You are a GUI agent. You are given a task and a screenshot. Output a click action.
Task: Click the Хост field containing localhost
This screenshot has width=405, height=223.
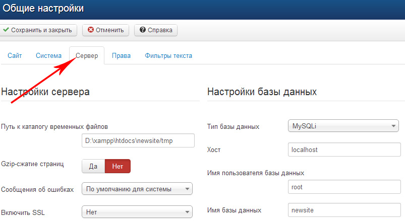click(x=343, y=150)
